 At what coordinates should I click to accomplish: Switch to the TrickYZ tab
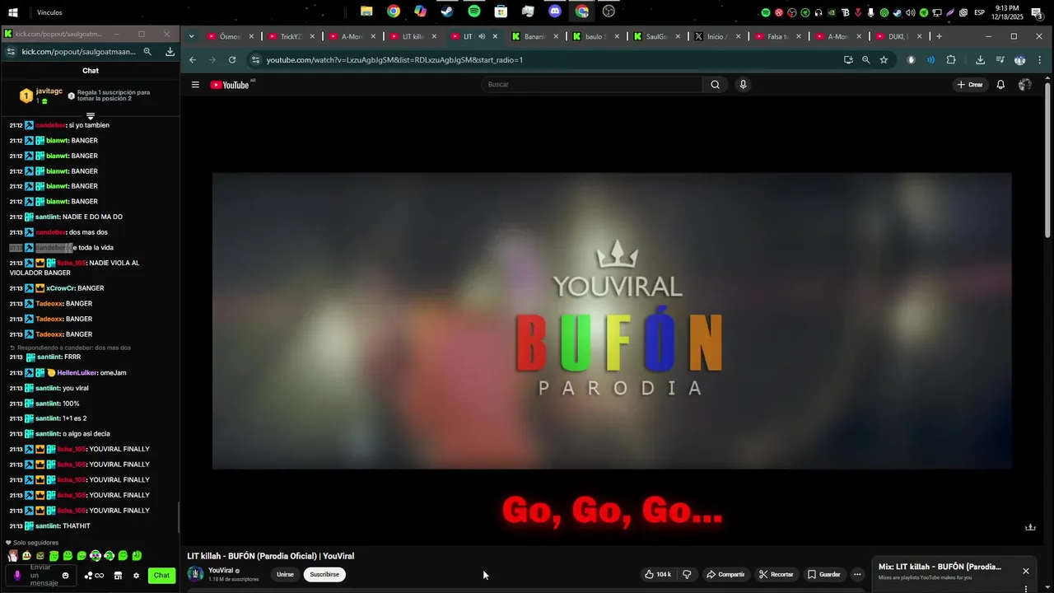[x=290, y=36]
